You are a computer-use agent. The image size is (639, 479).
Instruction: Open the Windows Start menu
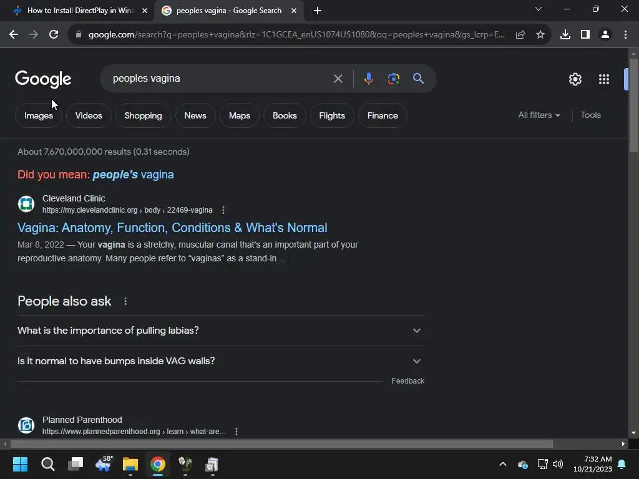click(20, 464)
